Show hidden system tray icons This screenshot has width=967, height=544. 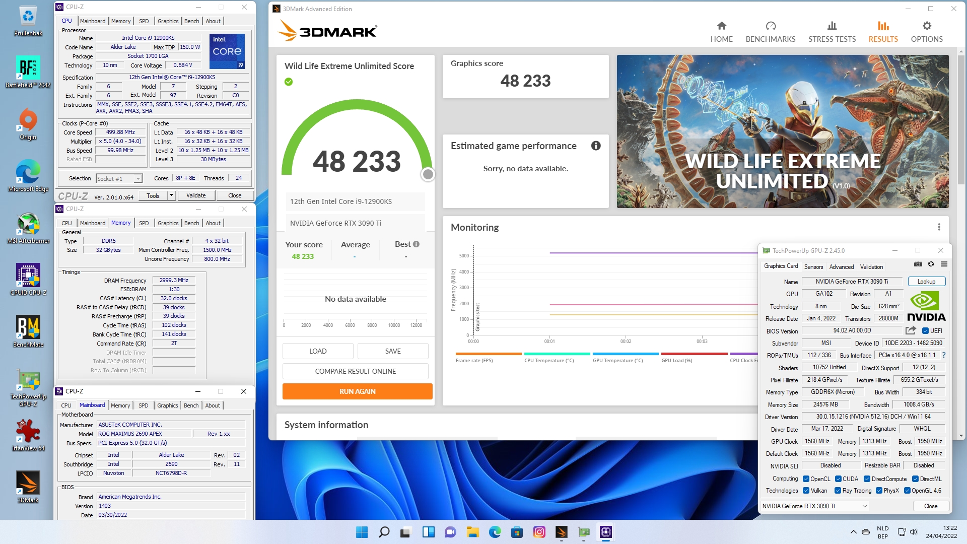tap(853, 532)
